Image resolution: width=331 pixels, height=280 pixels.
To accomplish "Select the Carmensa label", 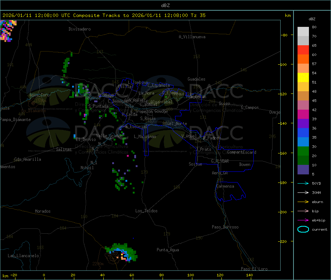I will (225, 186).
